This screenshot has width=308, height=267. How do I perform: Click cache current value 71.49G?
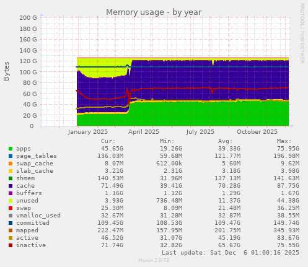pos(112,186)
